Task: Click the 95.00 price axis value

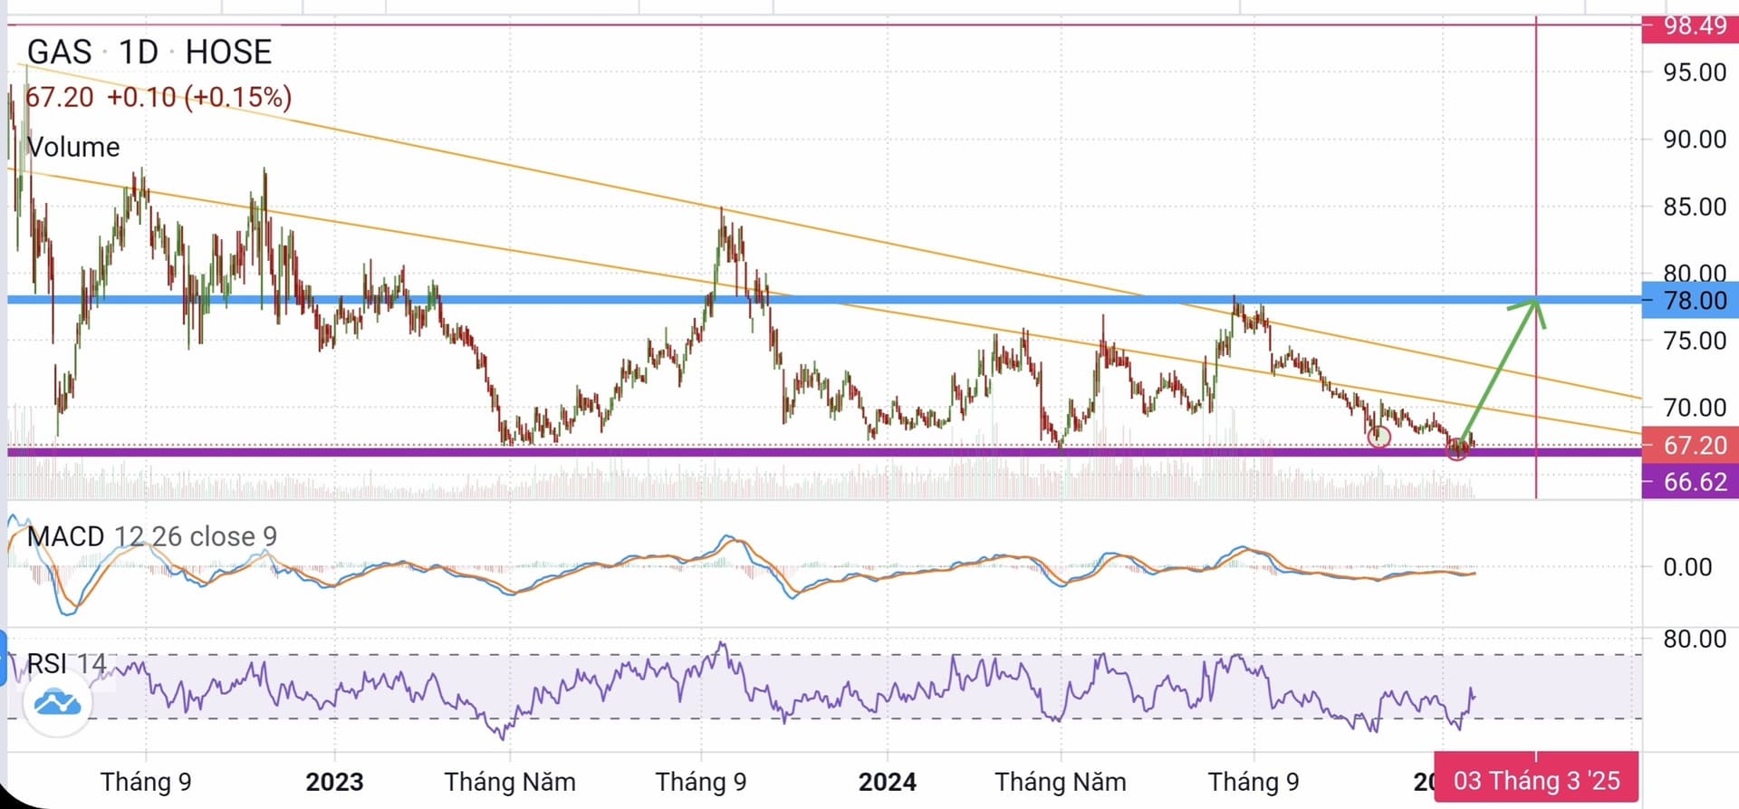Action: pos(1695,72)
